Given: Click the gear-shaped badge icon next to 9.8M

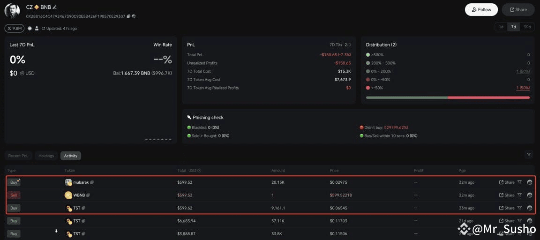Looking at the screenshot, I should [x=30, y=28].
